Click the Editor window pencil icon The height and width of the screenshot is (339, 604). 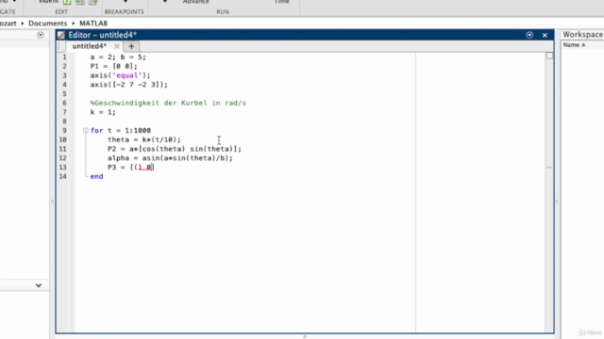pyautogui.click(x=61, y=35)
